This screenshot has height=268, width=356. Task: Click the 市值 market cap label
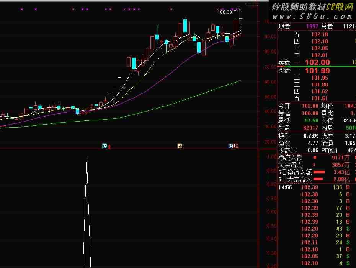(x=327, y=120)
